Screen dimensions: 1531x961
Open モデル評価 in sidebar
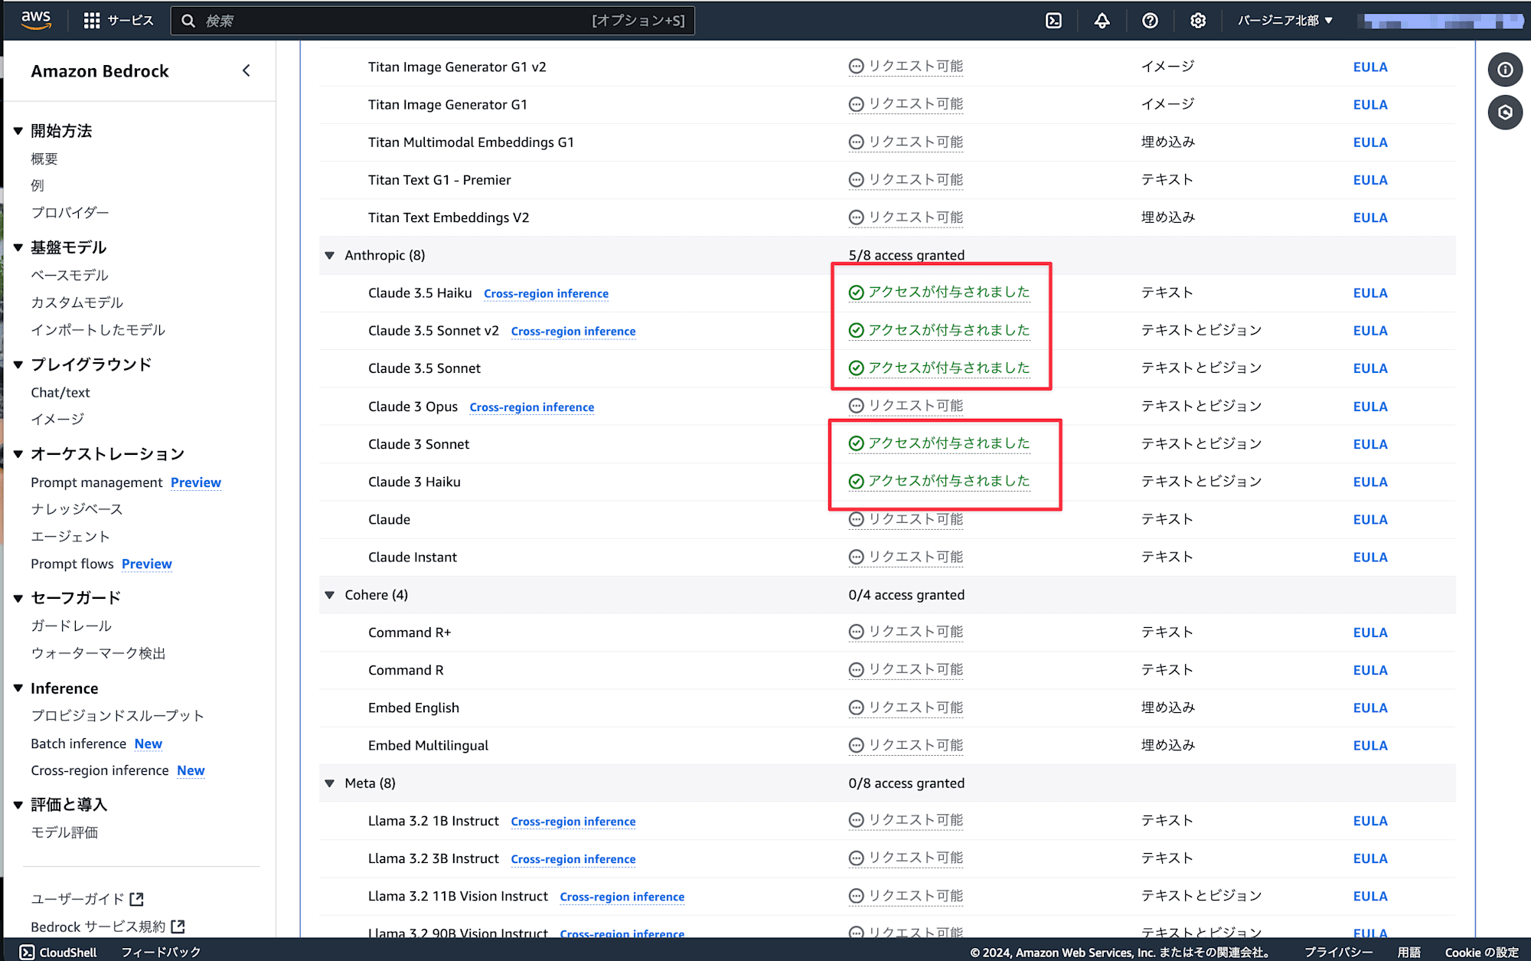click(64, 832)
